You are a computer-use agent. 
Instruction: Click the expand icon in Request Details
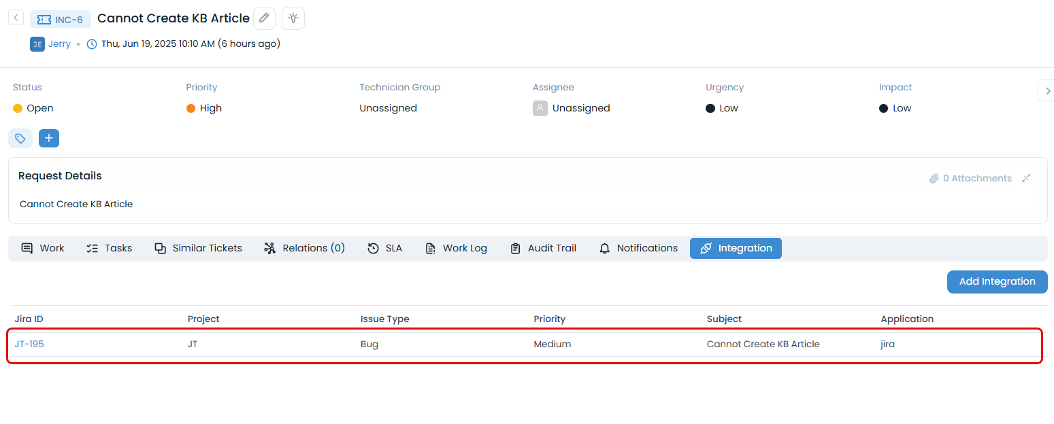1026,178
